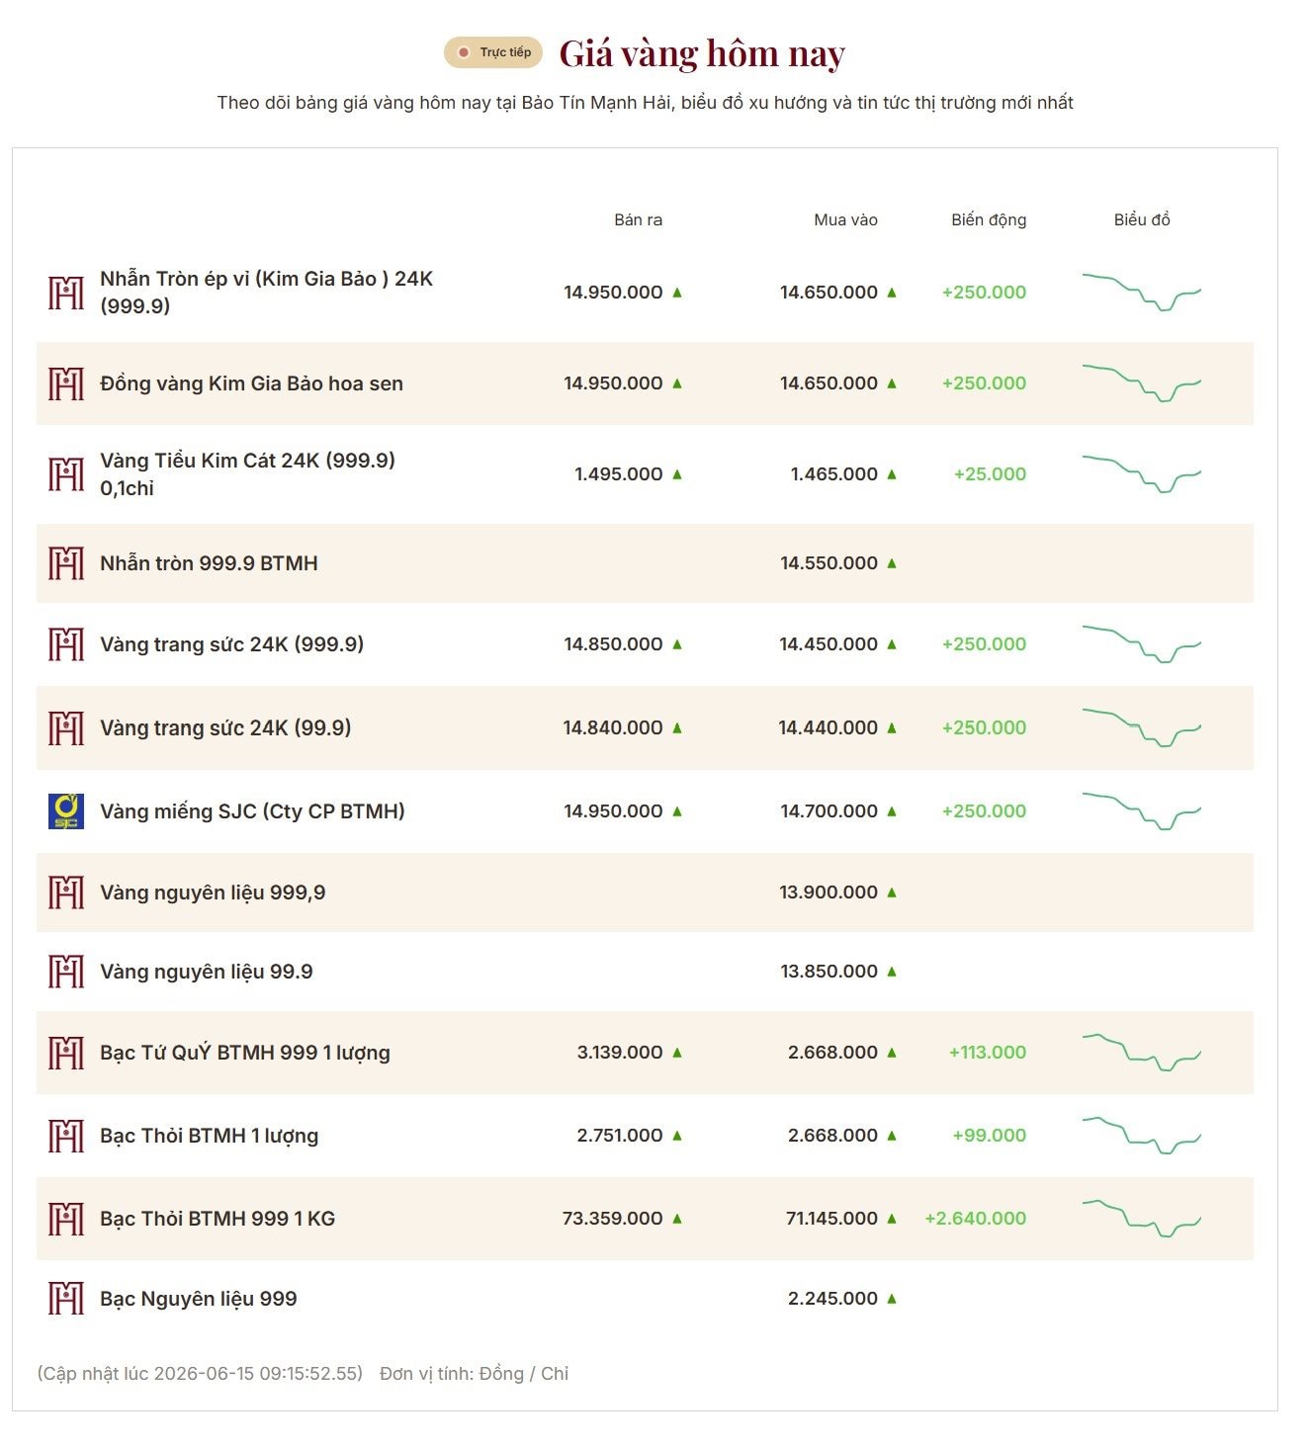The height and width of the screenshot is (1447, 1309).
Task: Open Vàng miếng SJC trend chart
Action: click(x=1142, y=811)
